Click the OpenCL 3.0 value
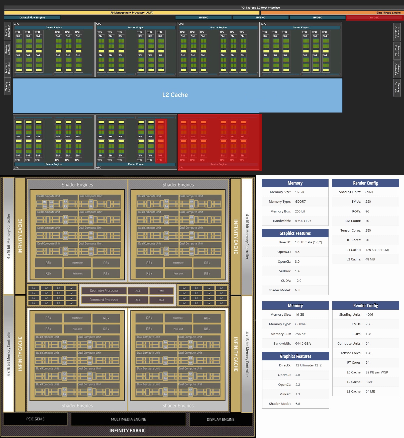Viewport: 404px width, 438px height. [297, 262]
